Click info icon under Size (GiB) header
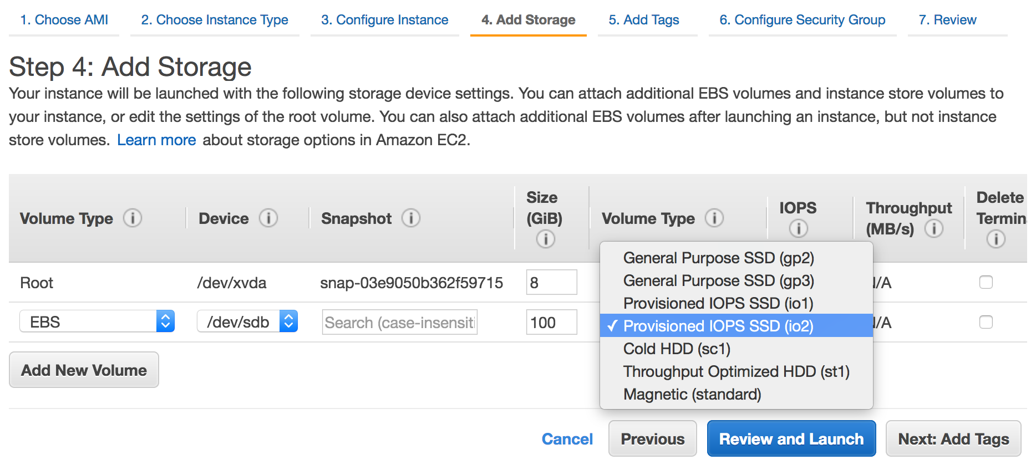This screenshot has height=470, width=1036. (545, 239)
